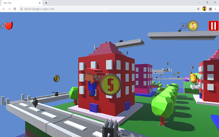
Task: Close the New Tab tab
Action: coord(40,3)
